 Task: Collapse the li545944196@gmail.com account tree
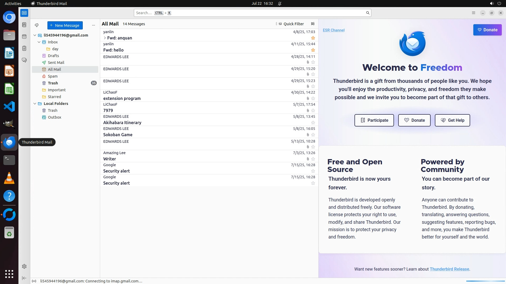pos(35,35)
